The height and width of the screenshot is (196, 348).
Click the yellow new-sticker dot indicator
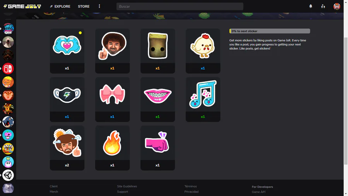80,33
